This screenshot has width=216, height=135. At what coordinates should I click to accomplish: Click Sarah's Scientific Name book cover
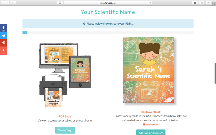148,70
